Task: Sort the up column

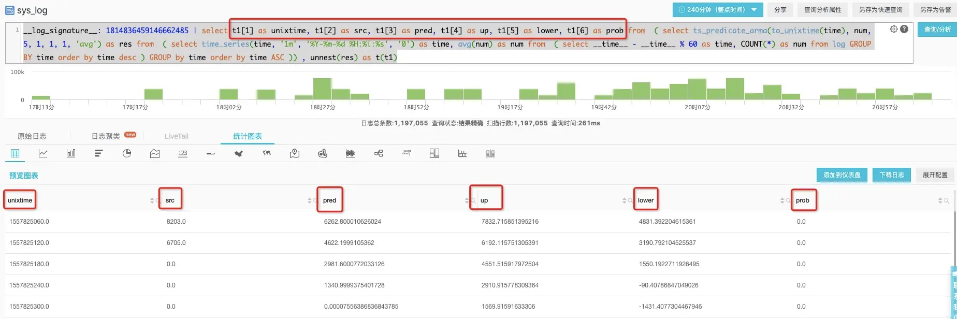Action: pyautogui.click(x=625, y=200)
